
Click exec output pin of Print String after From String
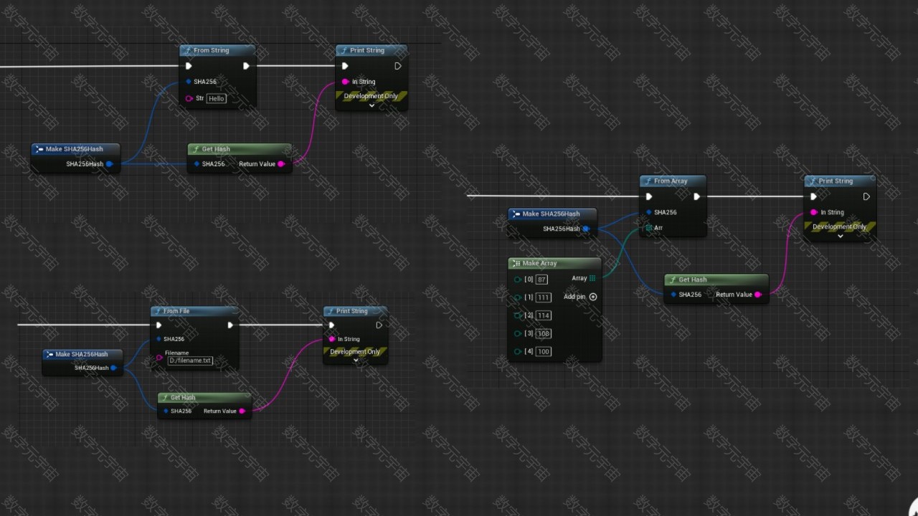(x=398, y=66)
